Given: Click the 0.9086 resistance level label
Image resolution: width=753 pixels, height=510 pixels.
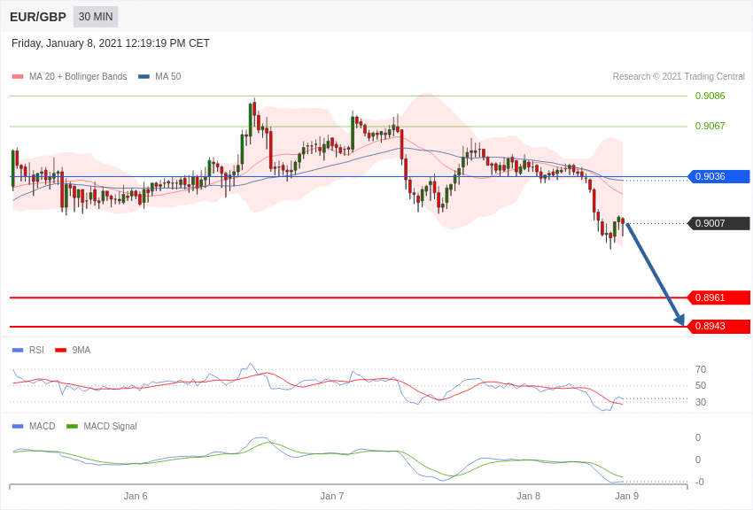Looking at the screenshot, I should (x=710, y=96).
